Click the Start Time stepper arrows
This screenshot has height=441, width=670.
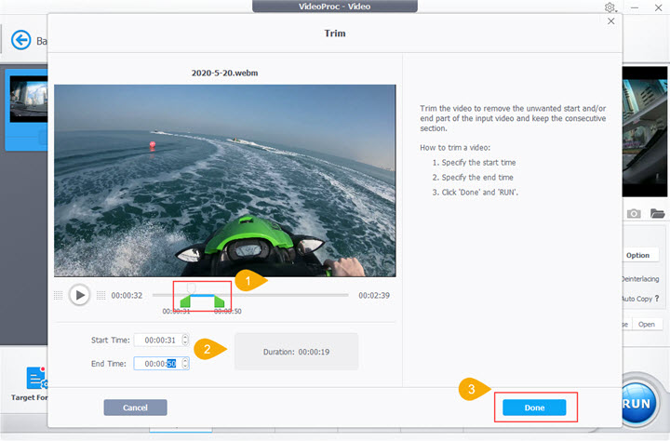pos(185,341)
